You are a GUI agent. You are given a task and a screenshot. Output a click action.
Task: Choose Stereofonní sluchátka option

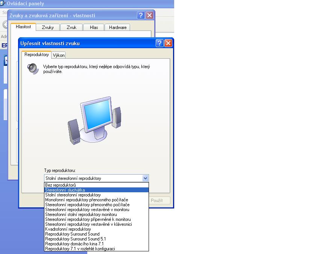(96, 190)
